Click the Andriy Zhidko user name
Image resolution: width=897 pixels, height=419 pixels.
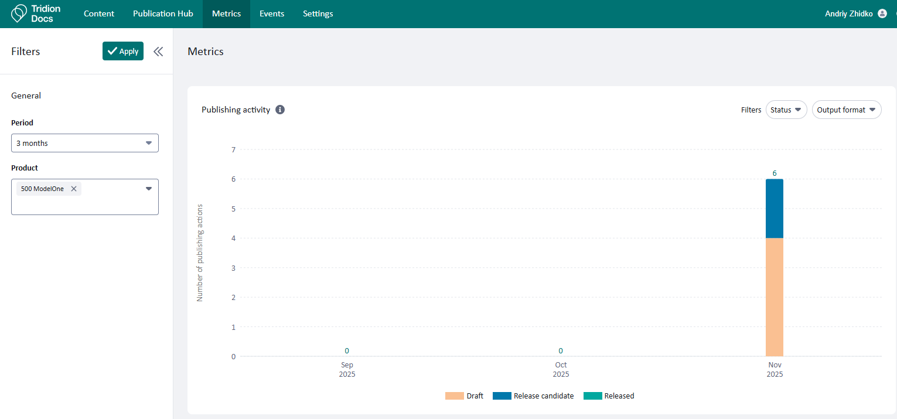coord(850,13)
